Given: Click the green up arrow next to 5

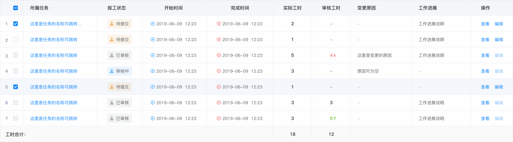Looking at the screenshot, I should 335,118.
